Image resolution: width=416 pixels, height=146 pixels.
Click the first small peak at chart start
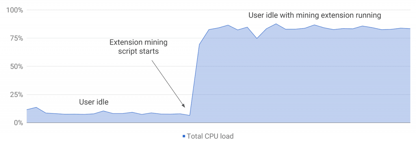click(x=36, y=107)
